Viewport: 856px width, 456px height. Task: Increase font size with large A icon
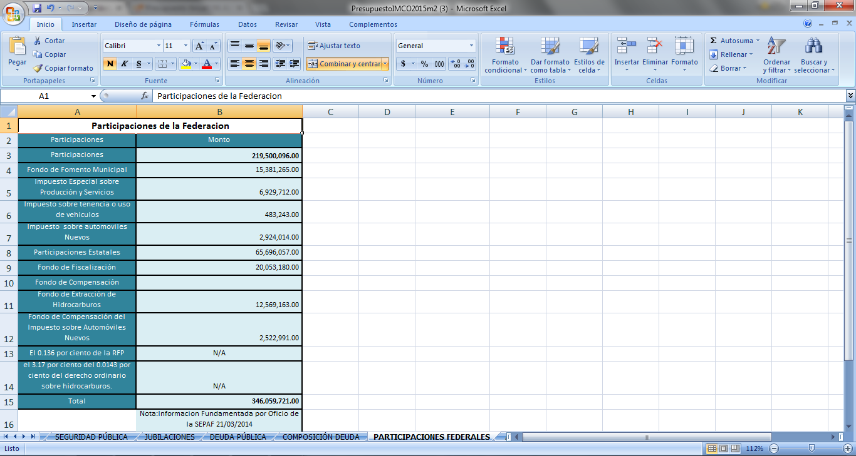(199, 46)
